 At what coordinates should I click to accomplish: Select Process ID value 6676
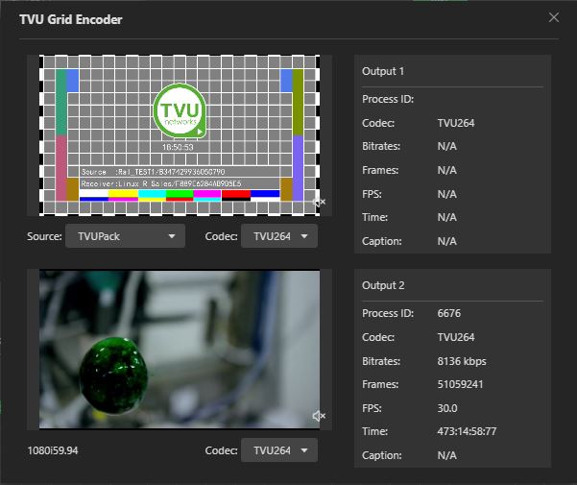pos(449,313)
